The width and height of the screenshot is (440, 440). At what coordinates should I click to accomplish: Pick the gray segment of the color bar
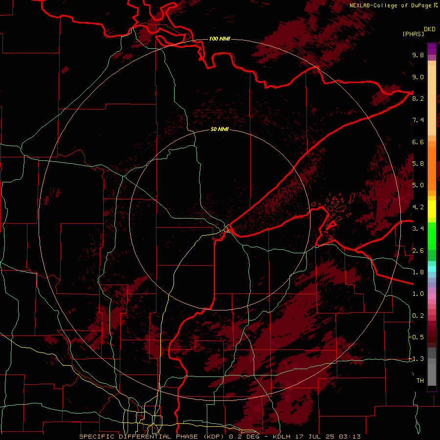click(432, 366)
